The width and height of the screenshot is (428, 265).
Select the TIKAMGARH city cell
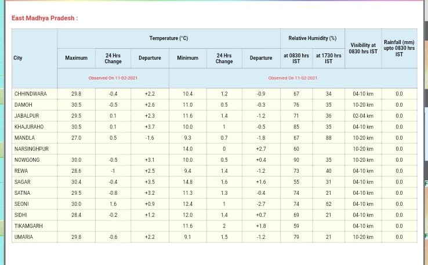tap(29, 226)
